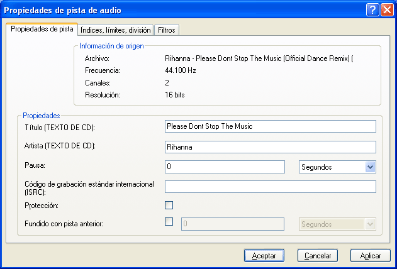Screen dimensions: 397x269
Task: Click the Título (TEXTO DE CD) field
Action: [270, 126]
